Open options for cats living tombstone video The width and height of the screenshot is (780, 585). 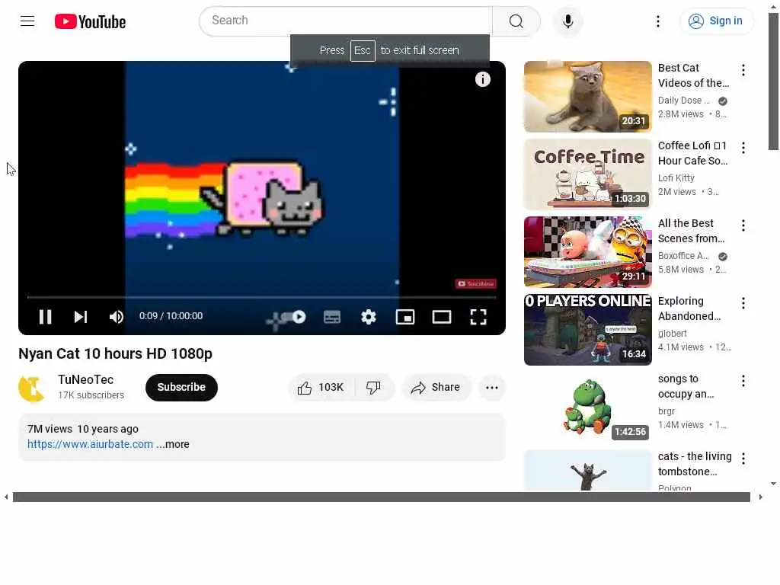tap(743, 458)
